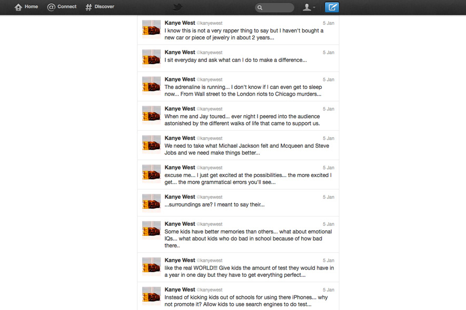The image size is (466, 310).
Task: Click the Discover hashtag icon
Action: point(88,7)
